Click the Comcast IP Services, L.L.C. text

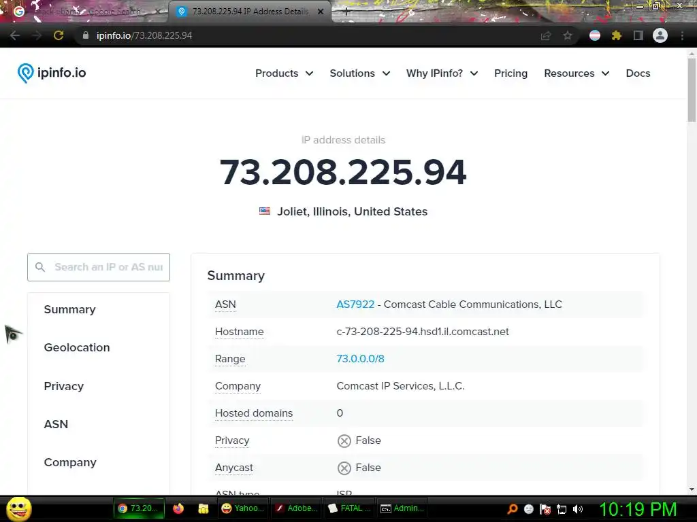pyautogui.click(x=400, y=386)
